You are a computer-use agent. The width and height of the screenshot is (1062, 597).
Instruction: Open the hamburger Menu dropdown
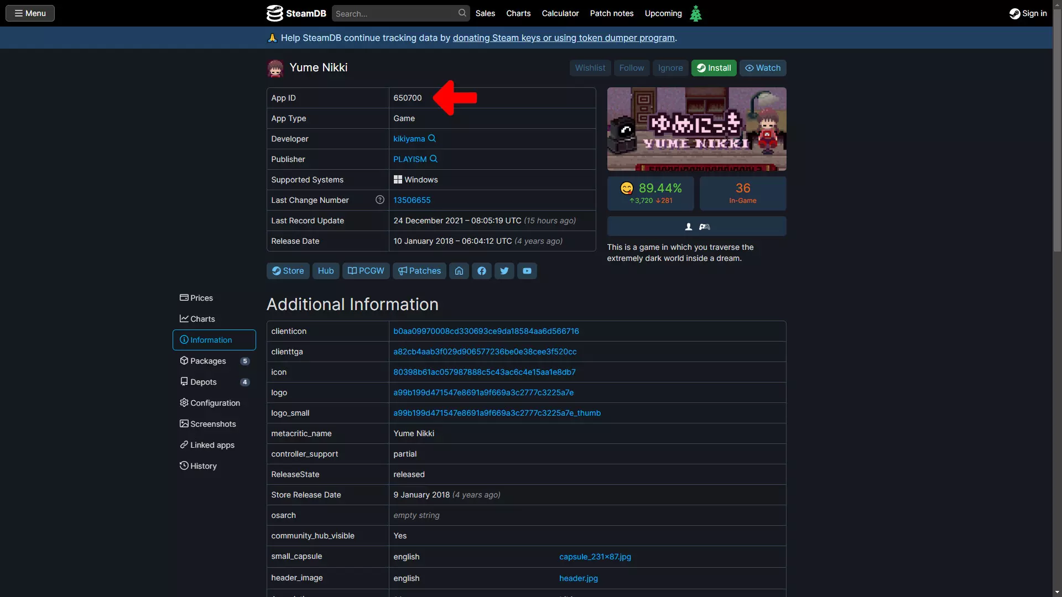(30, 13)
